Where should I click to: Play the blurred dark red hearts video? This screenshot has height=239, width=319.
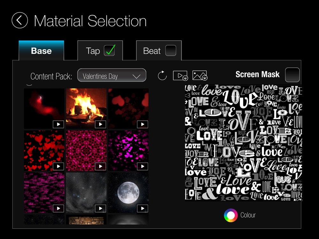pos(142,124)
